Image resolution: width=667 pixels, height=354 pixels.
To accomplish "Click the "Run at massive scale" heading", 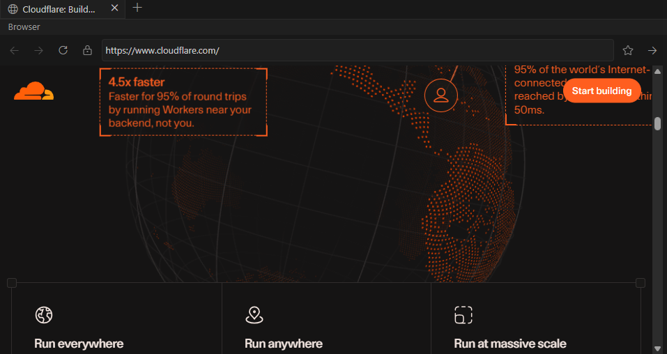I will click(510, 344).
